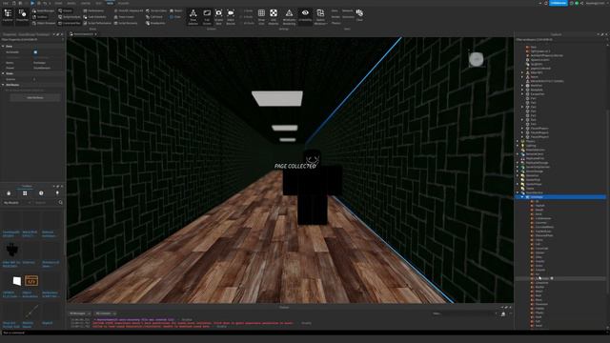
Task: Toggle Grid Material
Action: [x=274, y=17]
